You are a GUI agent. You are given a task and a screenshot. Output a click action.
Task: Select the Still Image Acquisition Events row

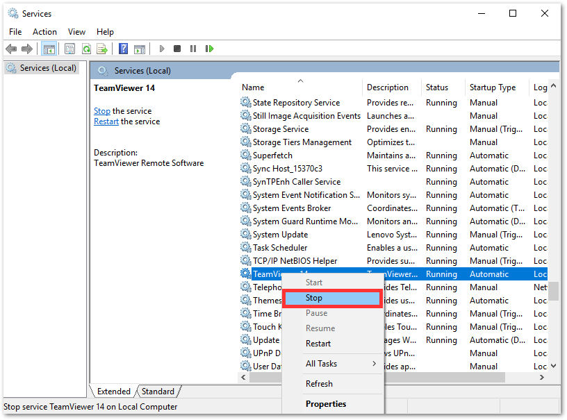393,115
